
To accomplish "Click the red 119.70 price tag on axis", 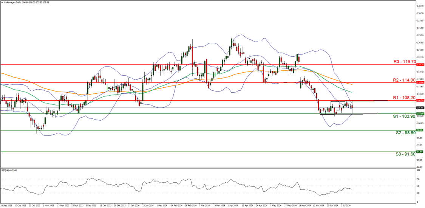I will (419, 65).
